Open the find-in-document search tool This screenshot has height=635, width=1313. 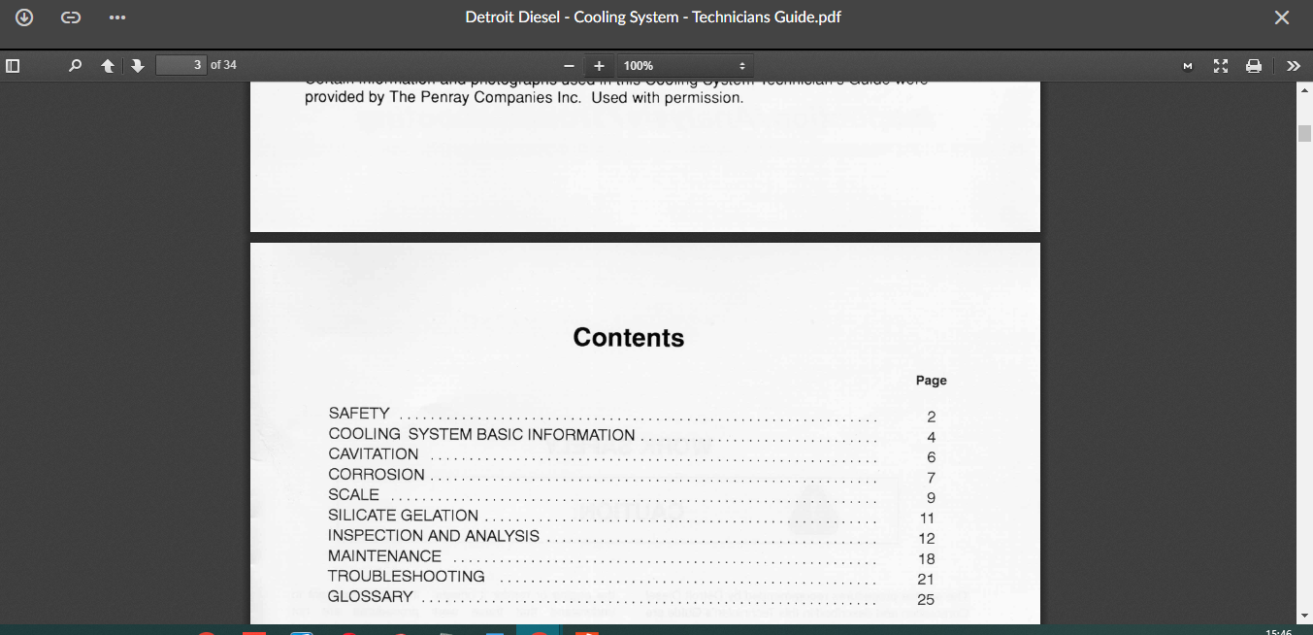[75, 66]
